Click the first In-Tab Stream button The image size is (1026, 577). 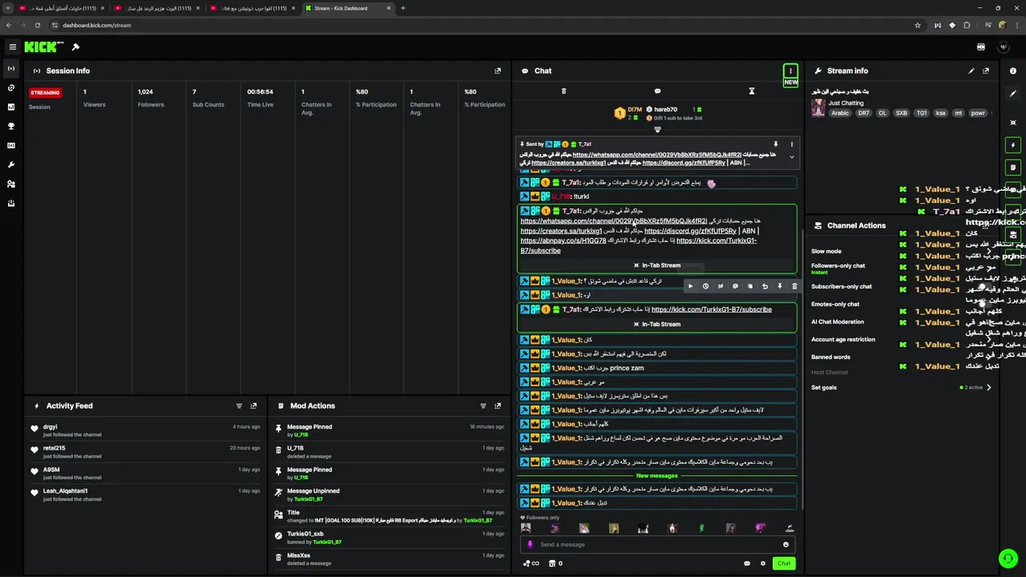click(657, 265)
